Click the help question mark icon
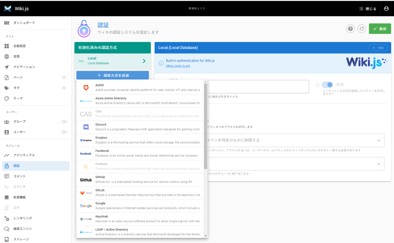Screen dimensions: 394x243 click(x=350, y=29)
